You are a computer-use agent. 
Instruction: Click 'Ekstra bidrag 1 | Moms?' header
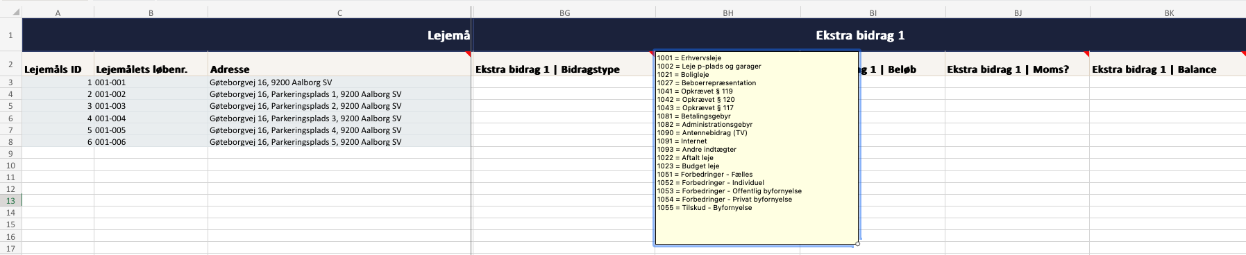pyautogui.click(x=1018, y=64)
